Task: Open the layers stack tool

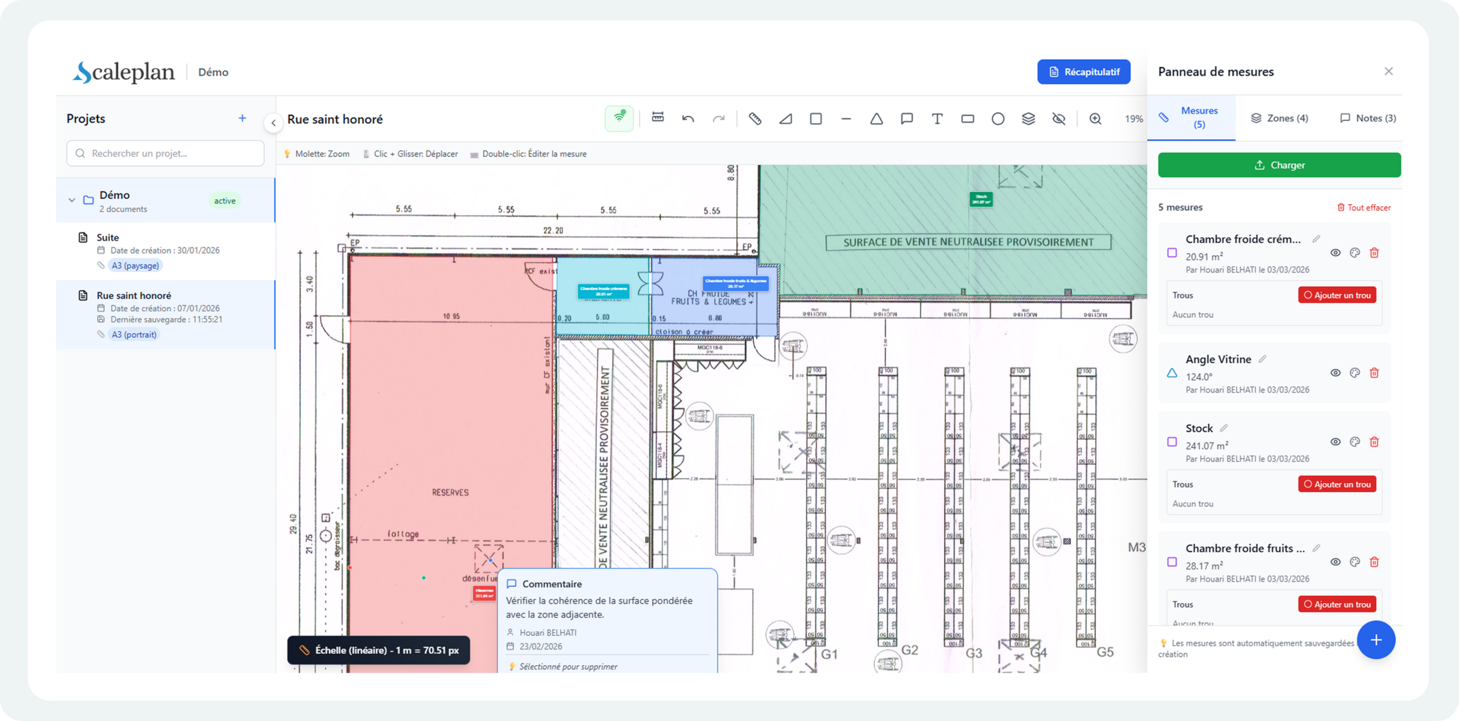Action: click(x=1028, y=119)
